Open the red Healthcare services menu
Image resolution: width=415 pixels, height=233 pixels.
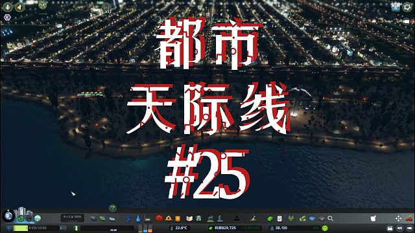159,219
